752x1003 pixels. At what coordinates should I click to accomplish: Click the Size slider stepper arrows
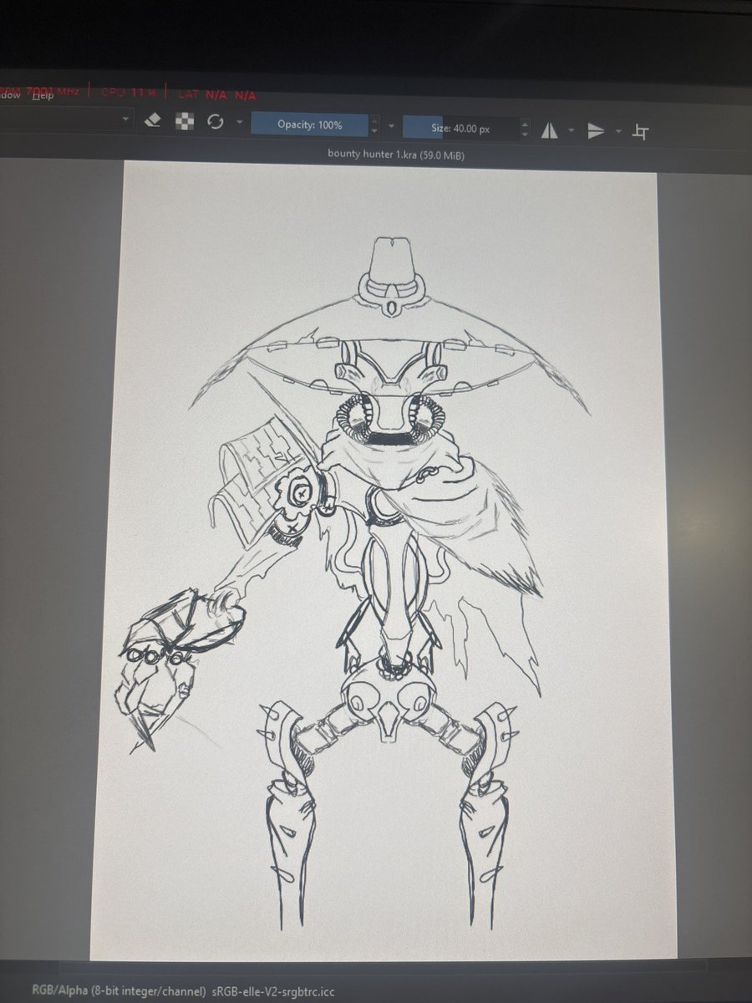click(x=524, y=129)
